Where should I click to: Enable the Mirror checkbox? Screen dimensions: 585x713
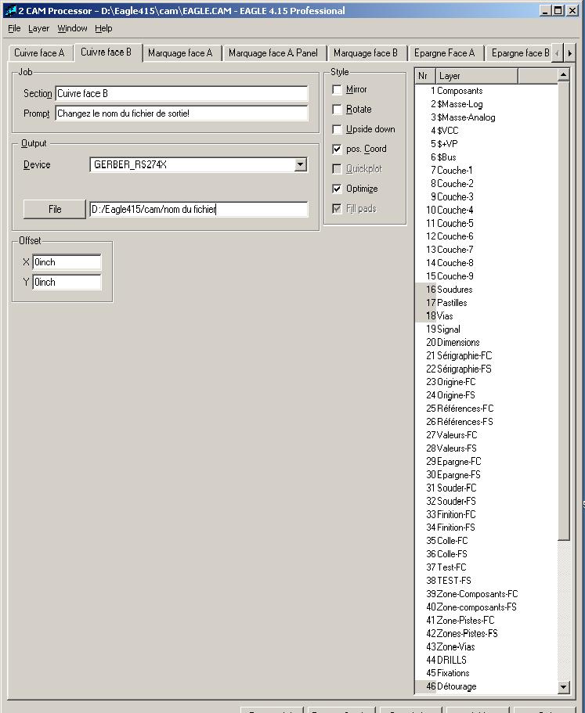coord(338,90)
